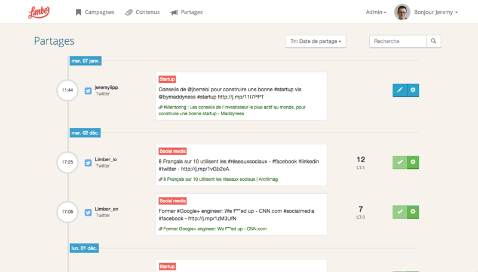478x272 pixels.
Task: Open the Archimag réseaux sociaux link
Action: tap(218, 179)
